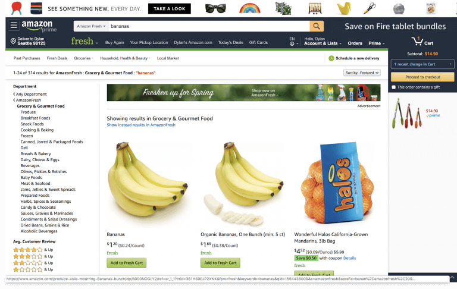Viewport: 457px width, 289px height.
Task: Open the Groceries menu
Action: coord(84,58)
